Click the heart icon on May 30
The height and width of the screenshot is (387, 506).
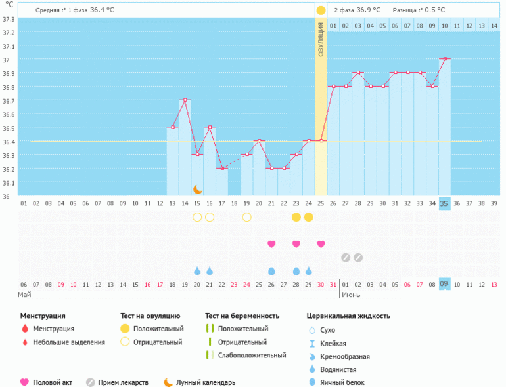pos(321,244)
